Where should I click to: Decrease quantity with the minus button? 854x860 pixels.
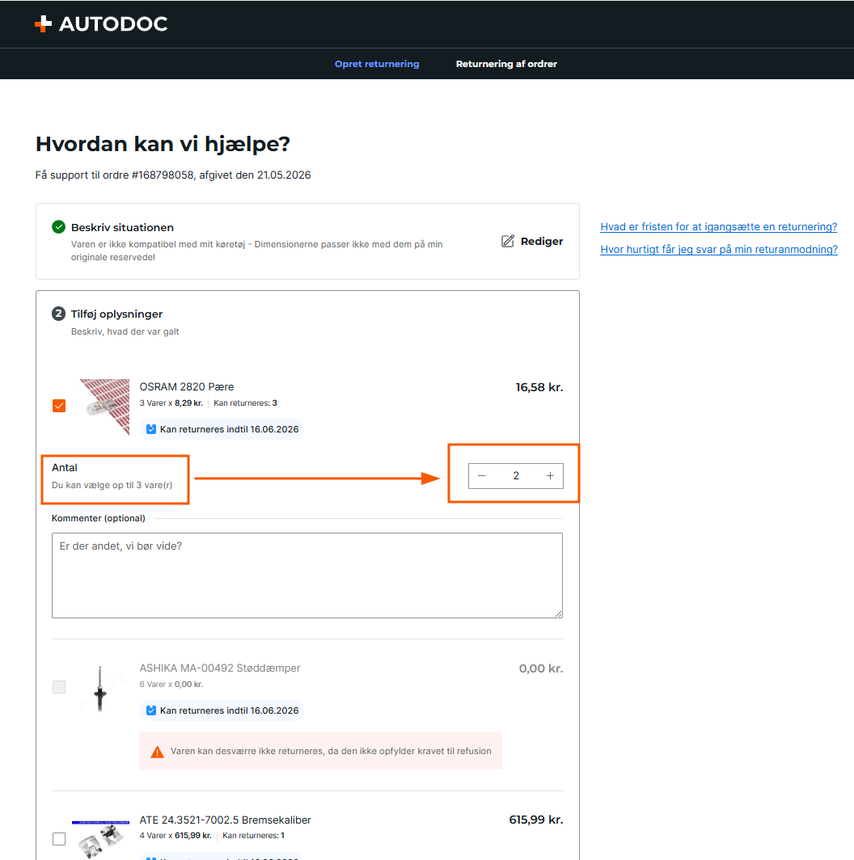point(481,475)
